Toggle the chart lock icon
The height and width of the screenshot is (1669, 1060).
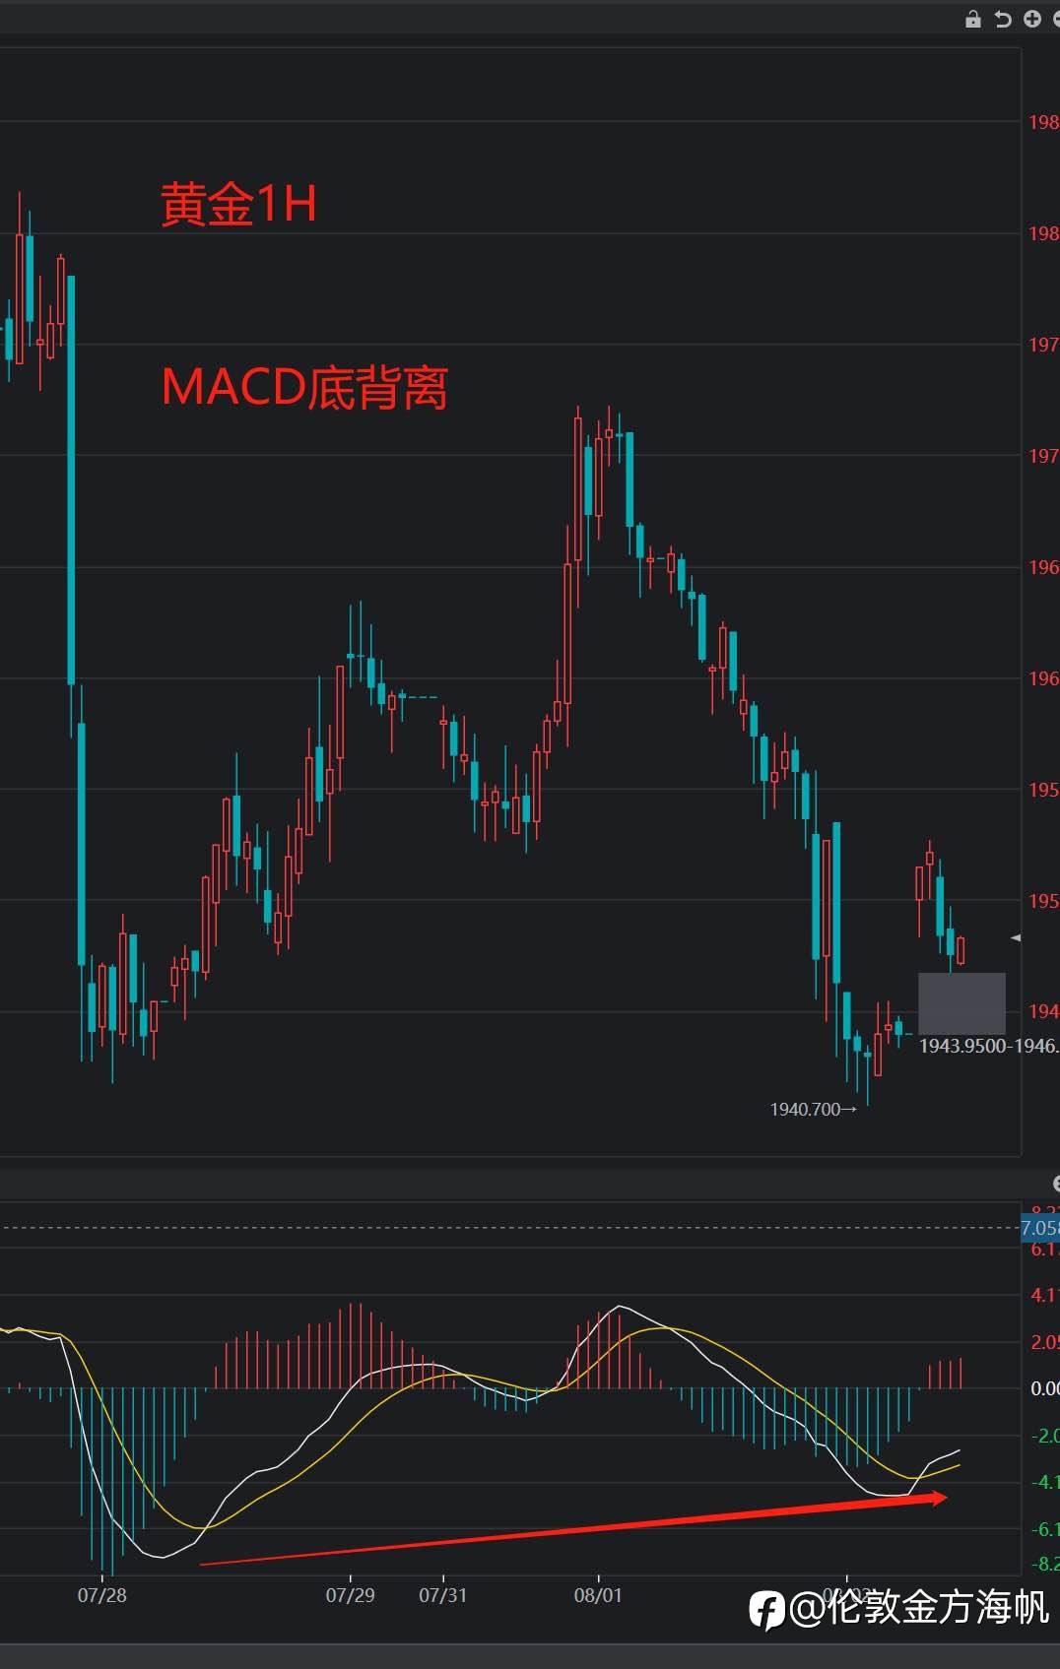point(973,19)
